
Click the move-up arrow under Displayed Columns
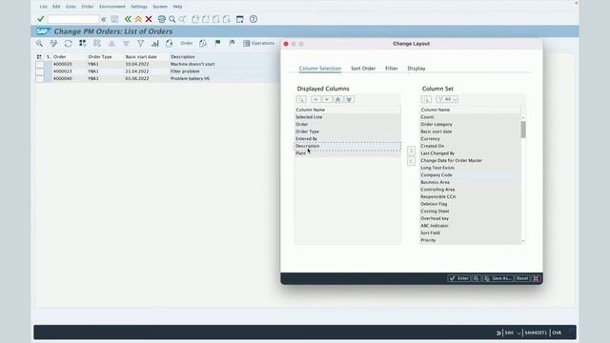coord(315,99)
